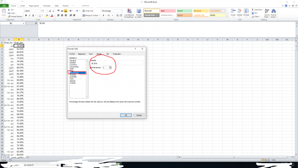The height and width of the screenshot is (168, 298).
Task: Open the font size dropdown
Action: coord(47,11)
